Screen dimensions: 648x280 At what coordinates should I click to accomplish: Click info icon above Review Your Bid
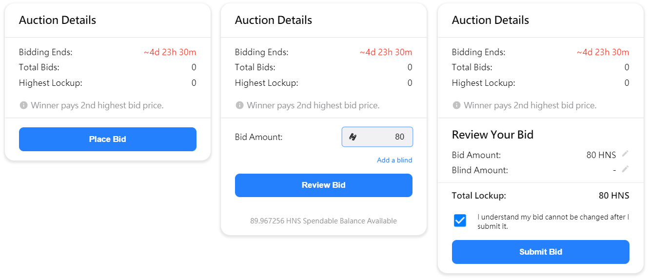456,105
